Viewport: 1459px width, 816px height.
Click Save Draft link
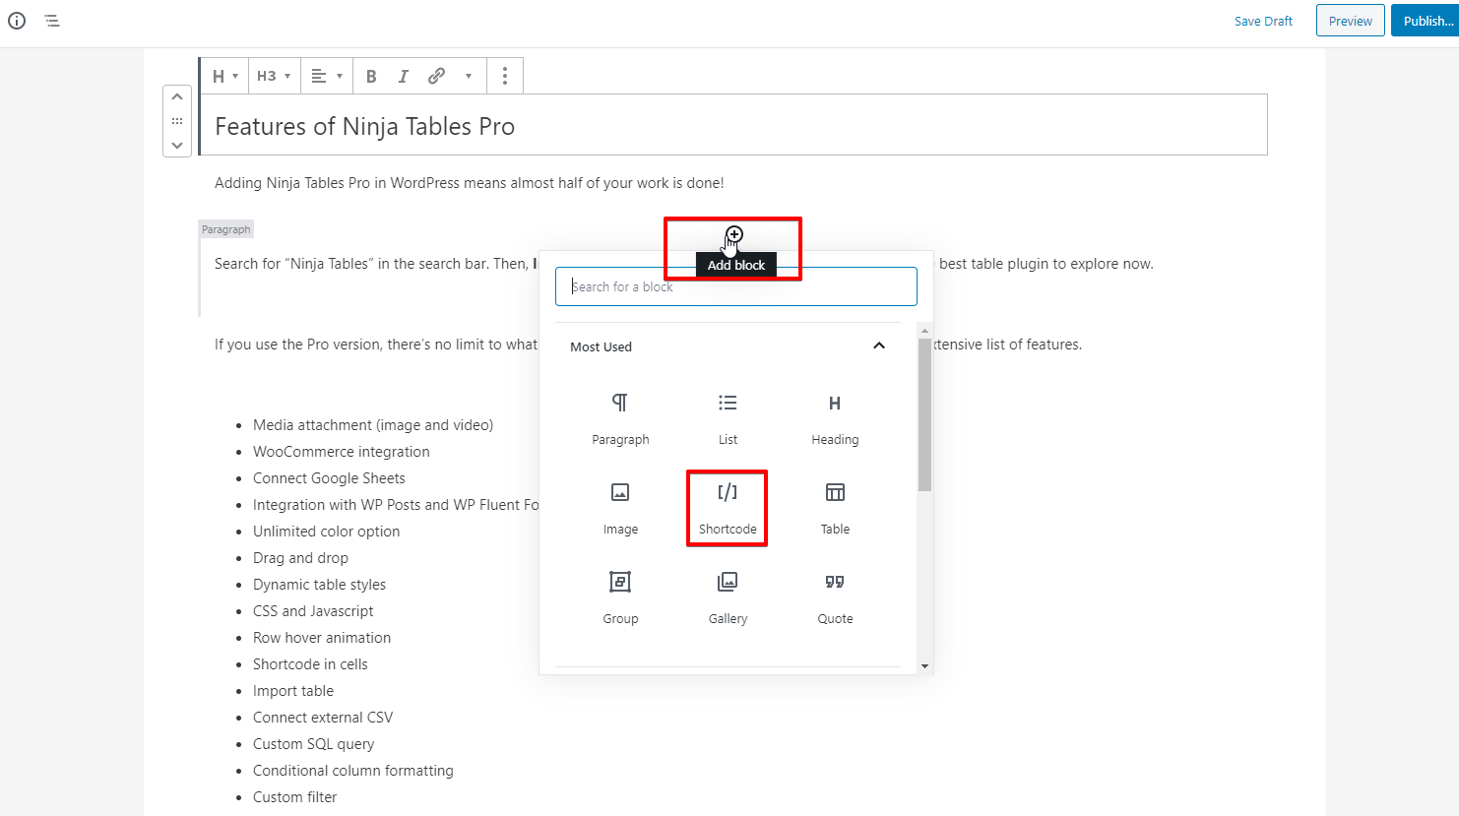(x=1263, y=21)
